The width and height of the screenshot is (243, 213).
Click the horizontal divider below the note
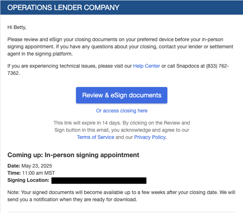pyautogui.click(x=122, y=212)
